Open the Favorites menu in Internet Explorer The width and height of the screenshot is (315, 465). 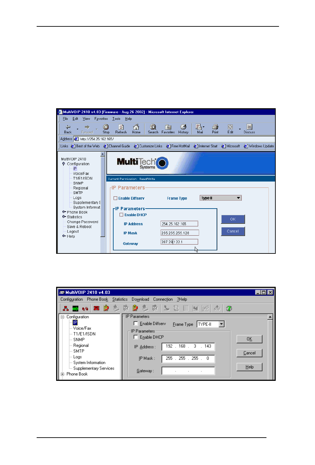(x=101, y=119)
